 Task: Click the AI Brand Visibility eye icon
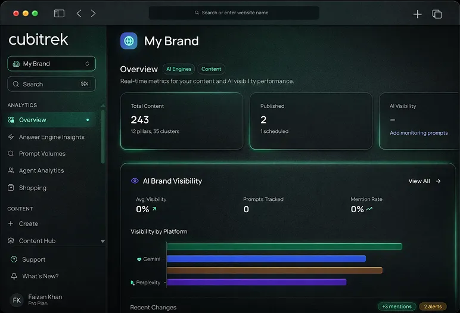pyautogui.click(x=135, y=181)
